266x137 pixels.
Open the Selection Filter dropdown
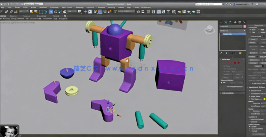[24, 11]
